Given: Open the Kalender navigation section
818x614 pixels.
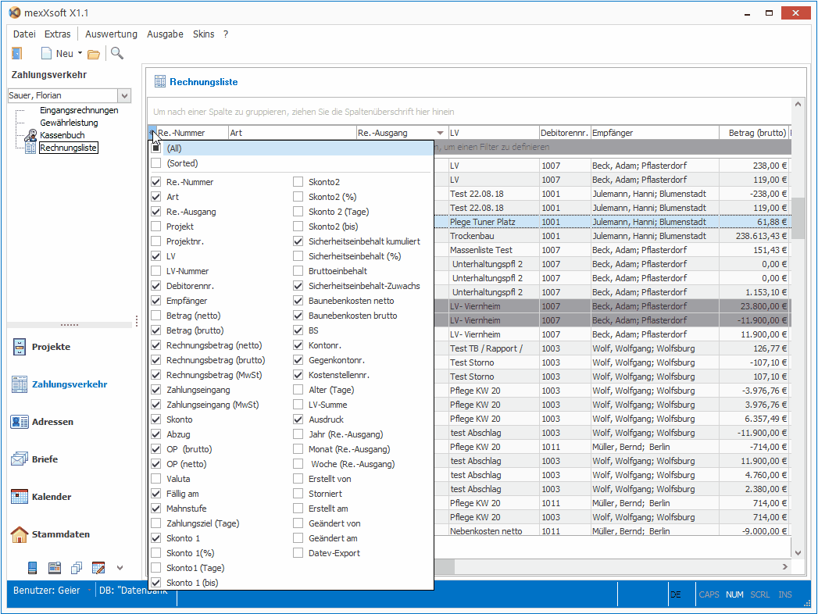Looking at the screenshot, I should tap(41, 497).
